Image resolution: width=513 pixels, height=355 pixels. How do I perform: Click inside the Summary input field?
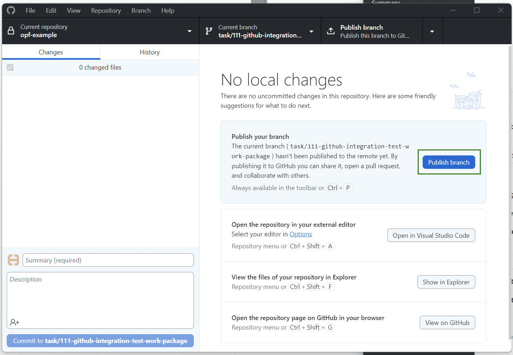click(x=108, y=260)
